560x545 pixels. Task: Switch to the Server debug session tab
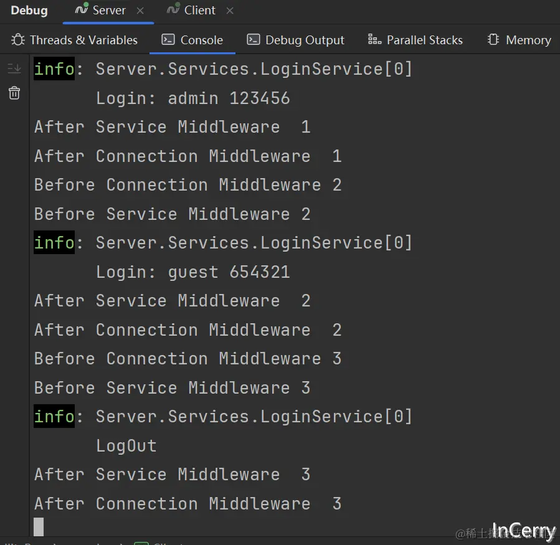coord(108,11)
